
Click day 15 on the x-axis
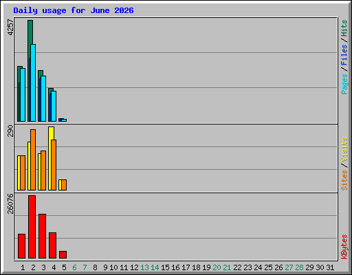pos(165,267)
